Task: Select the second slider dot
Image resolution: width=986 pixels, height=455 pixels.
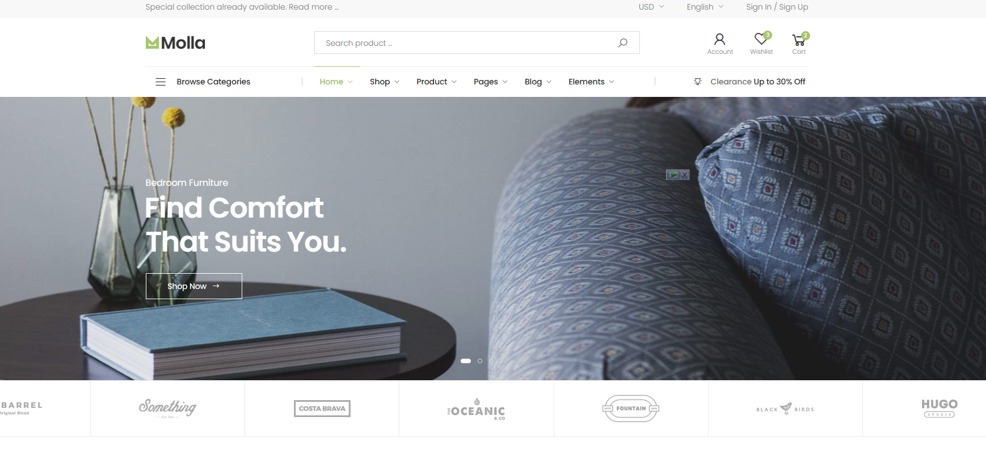Action: coord(480,361)
